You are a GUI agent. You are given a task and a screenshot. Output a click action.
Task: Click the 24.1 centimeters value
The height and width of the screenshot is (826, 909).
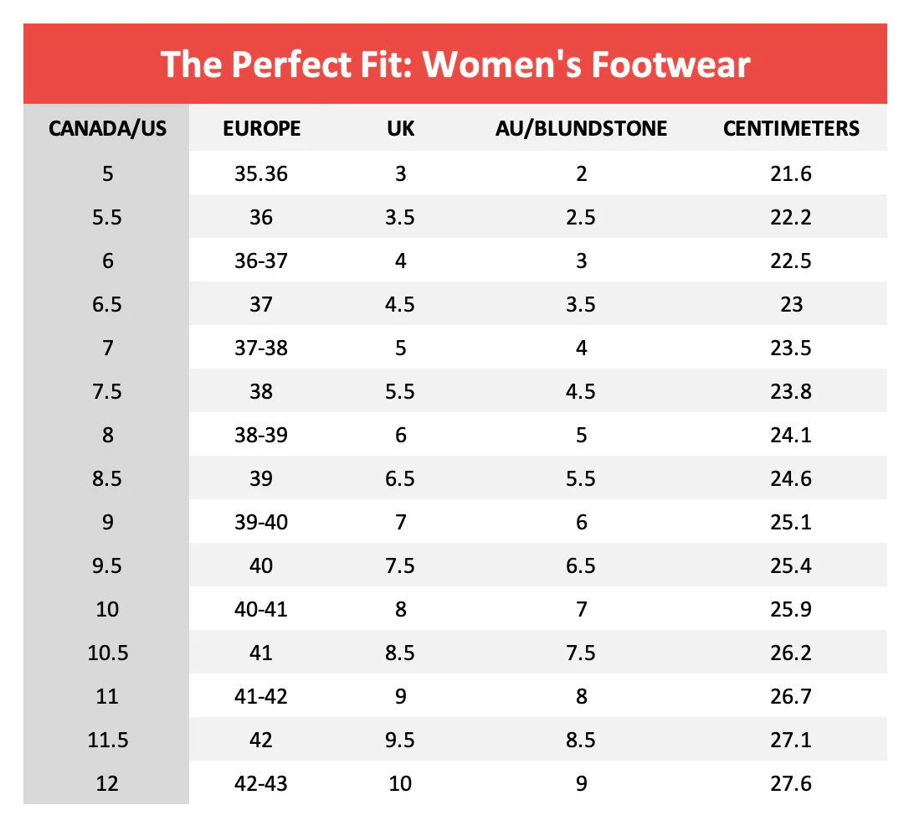[x=791, y=435]
